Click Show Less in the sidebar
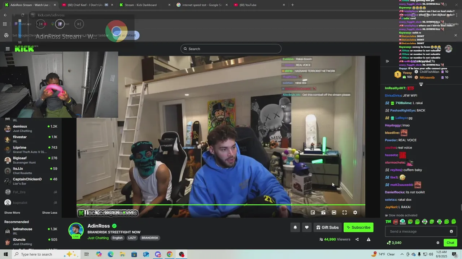The image size is (462, 259). (x=49, y=213)
